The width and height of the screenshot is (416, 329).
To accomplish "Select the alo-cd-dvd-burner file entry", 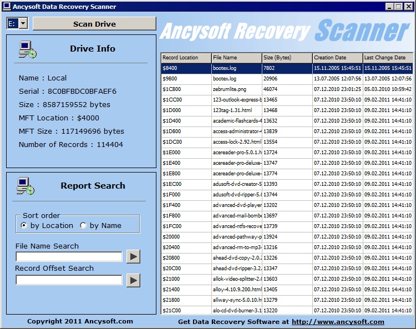I will pyautogui.click(x=237, y=311).
